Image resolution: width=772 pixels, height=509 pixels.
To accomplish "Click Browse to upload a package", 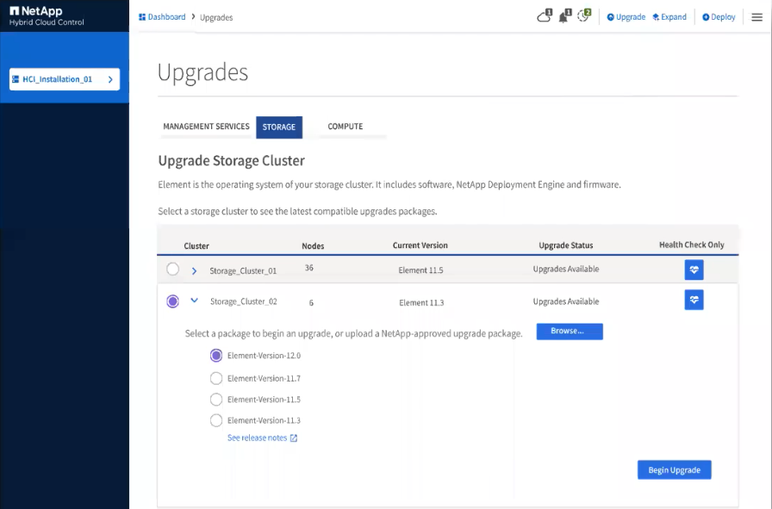I will tap(569, 332).
